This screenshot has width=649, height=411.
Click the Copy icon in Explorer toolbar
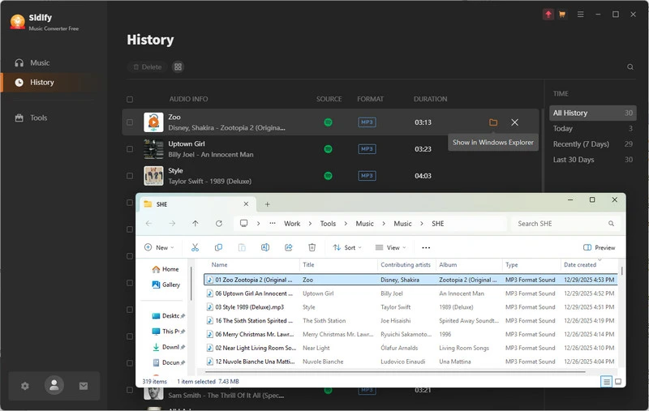[218, 247]
